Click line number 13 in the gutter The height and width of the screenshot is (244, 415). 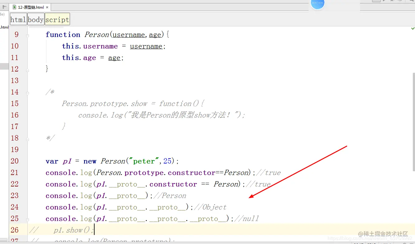pyautogui.click(x=15, y=81)
